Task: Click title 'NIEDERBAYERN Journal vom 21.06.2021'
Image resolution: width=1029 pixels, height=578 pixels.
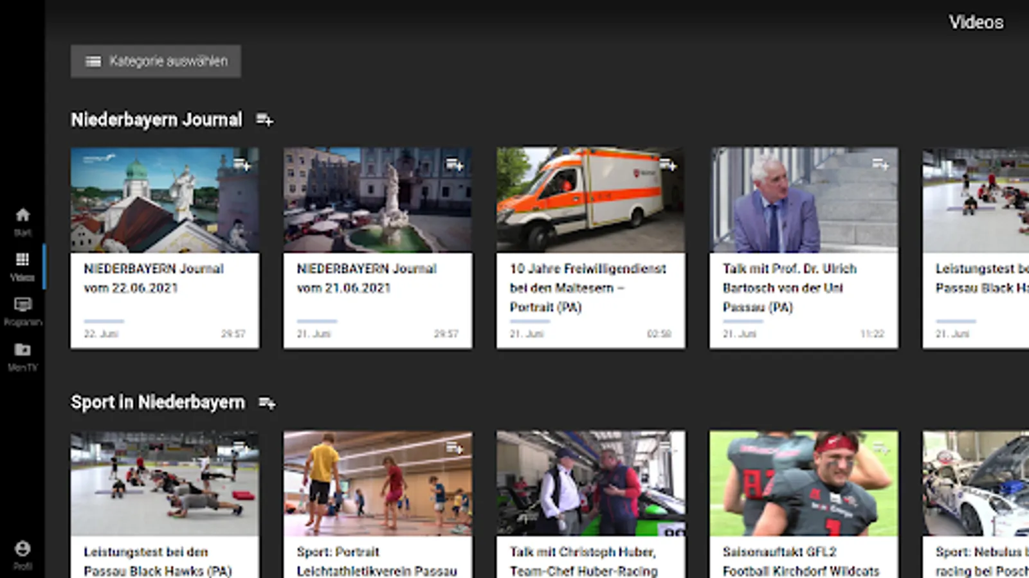Action: 367,278
